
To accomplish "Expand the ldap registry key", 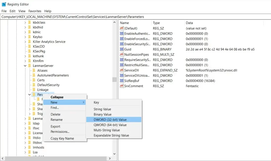I will pos(25,123).
